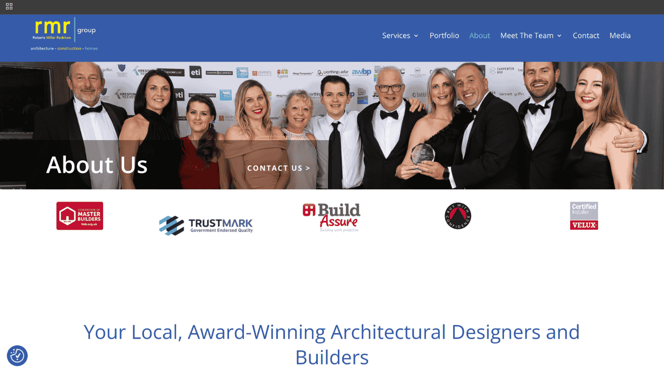Click the About Us banner title
664x373 pixels.
[97, 165]
